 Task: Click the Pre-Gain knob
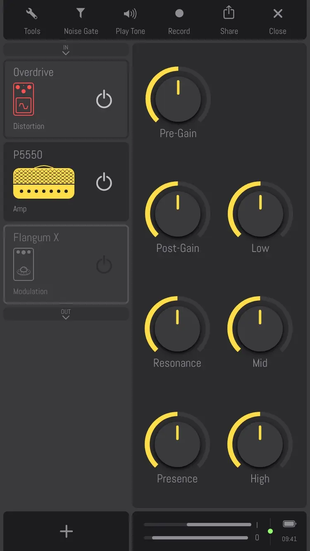(x=178, y=99)
